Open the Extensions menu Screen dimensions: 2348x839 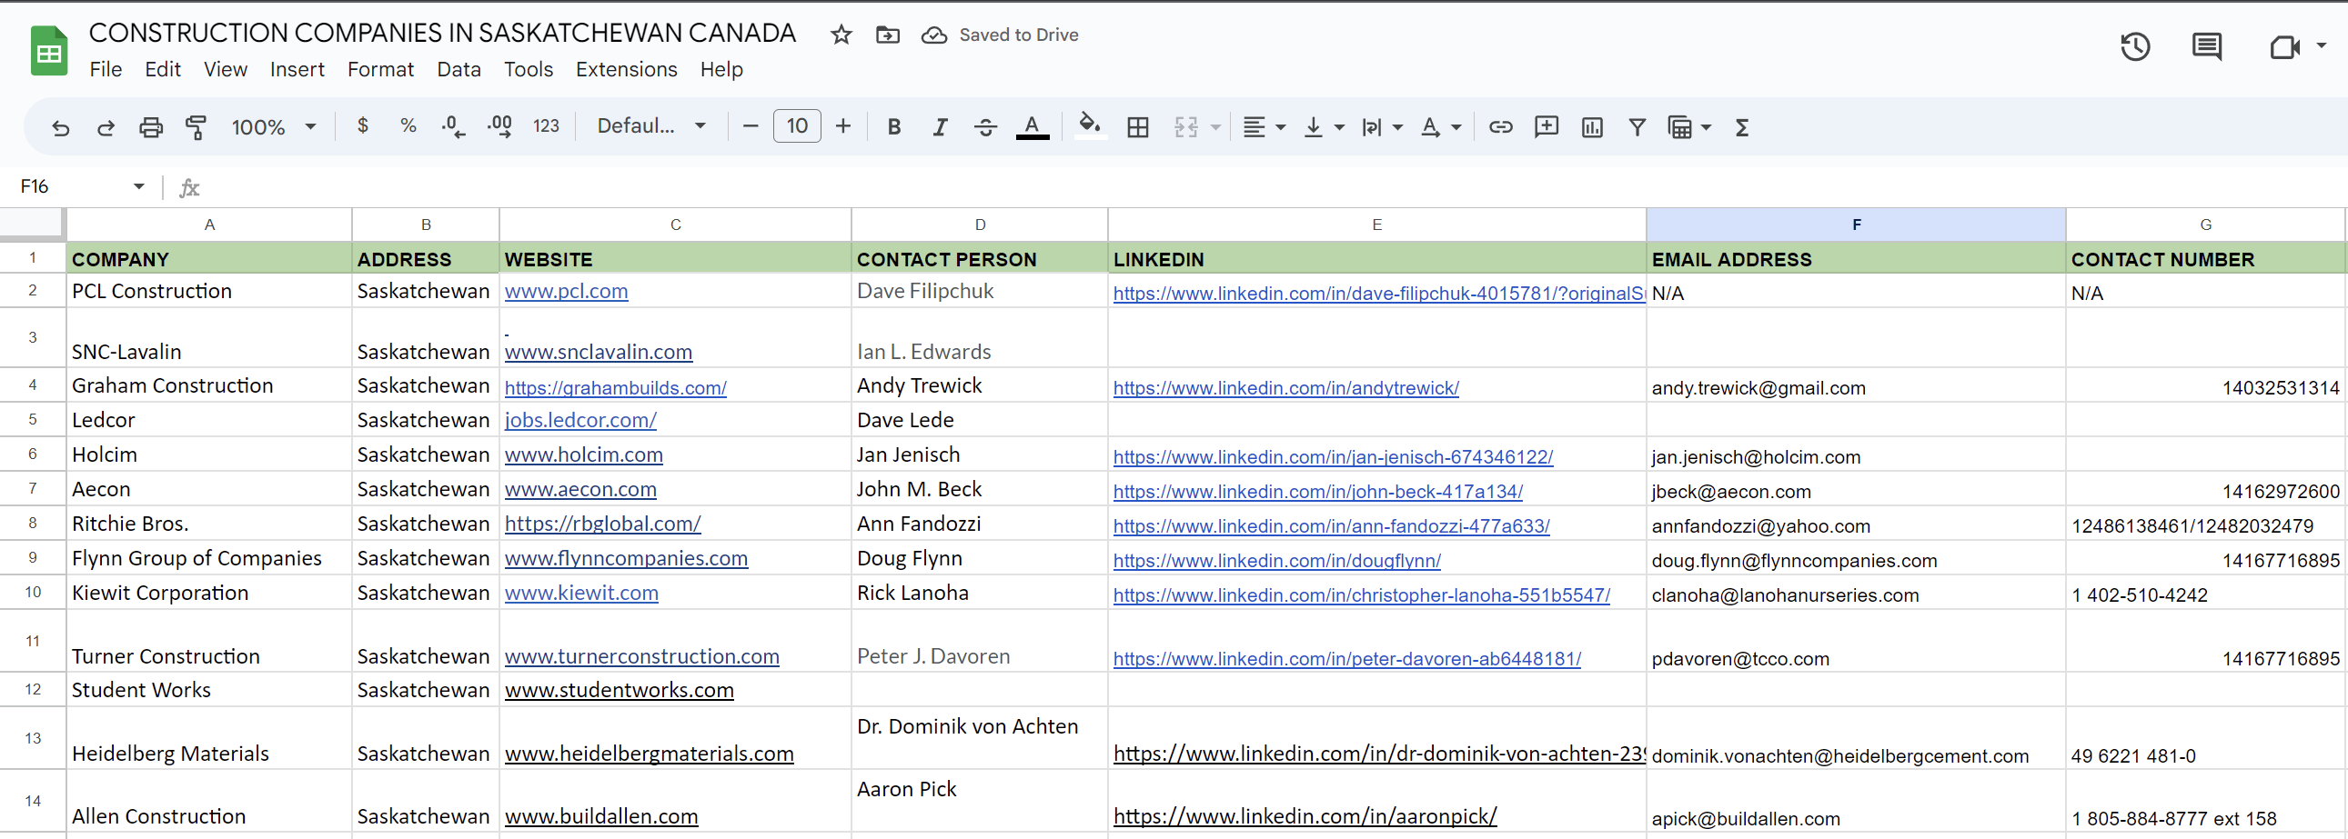click(626, 69)
